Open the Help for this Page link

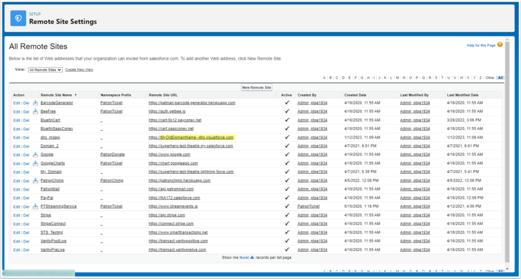481,46
